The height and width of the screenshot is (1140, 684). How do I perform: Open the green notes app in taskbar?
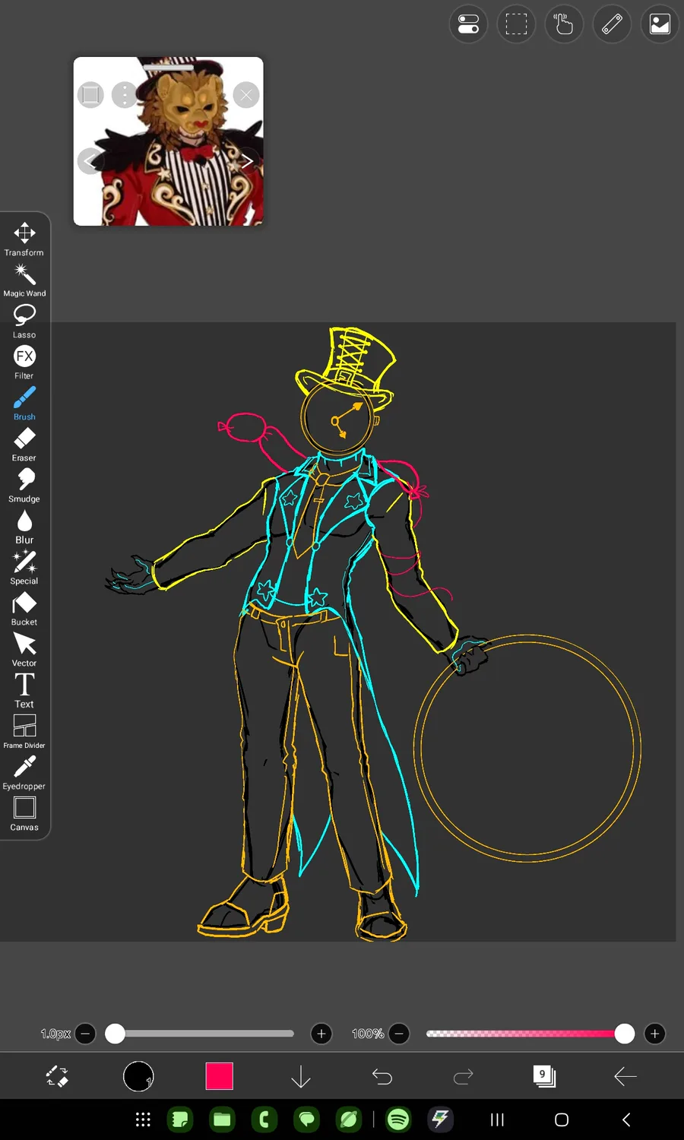180,1119
